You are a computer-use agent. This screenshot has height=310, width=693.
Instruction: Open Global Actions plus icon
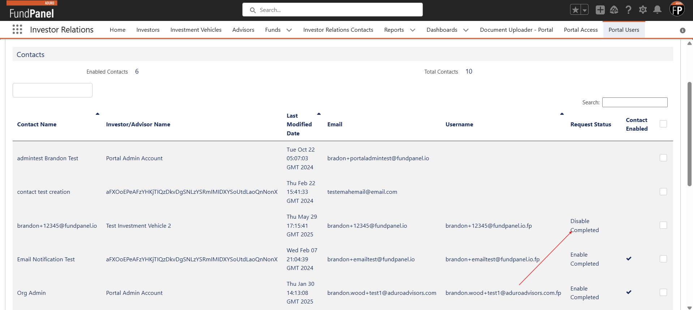pos(600,10)
